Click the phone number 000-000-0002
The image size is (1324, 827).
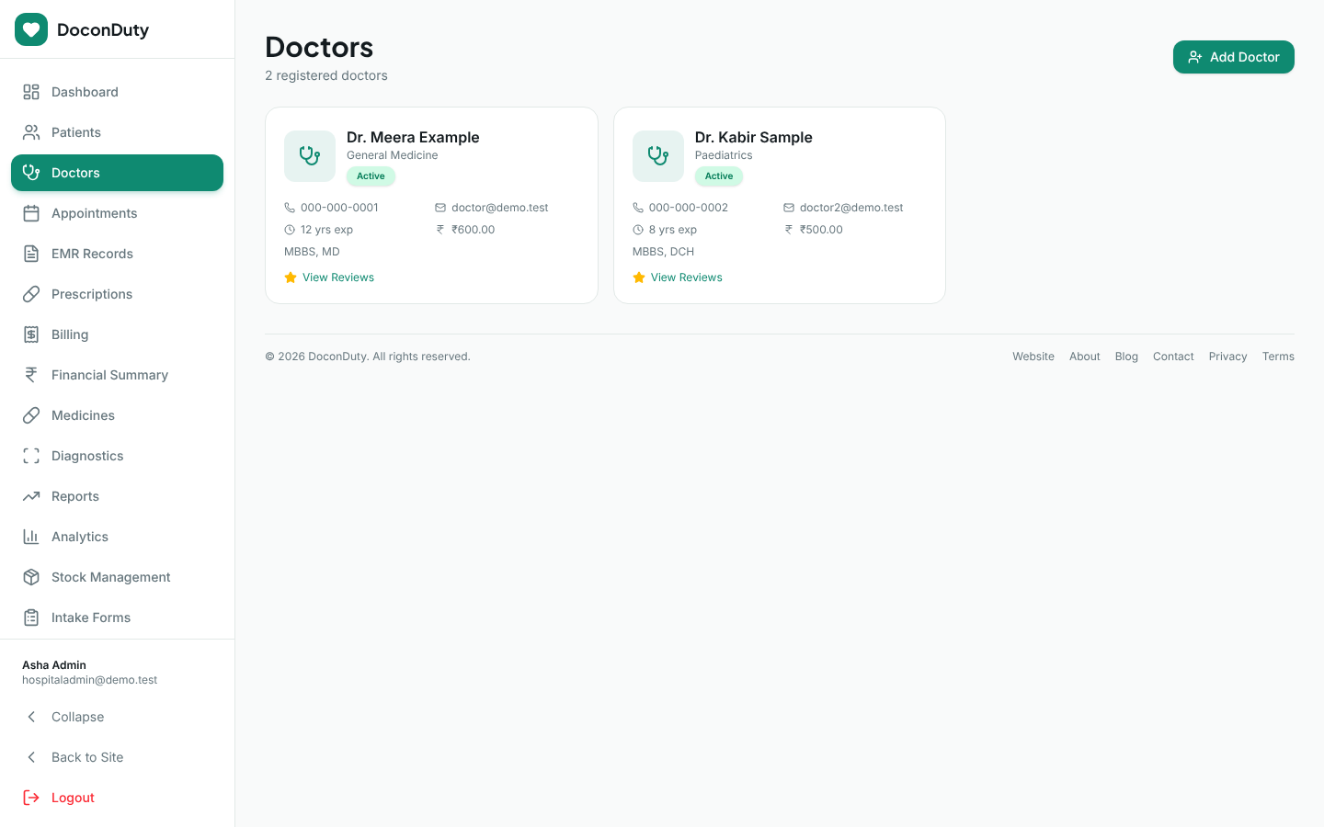pyautogui.click(x=688, y=208)
